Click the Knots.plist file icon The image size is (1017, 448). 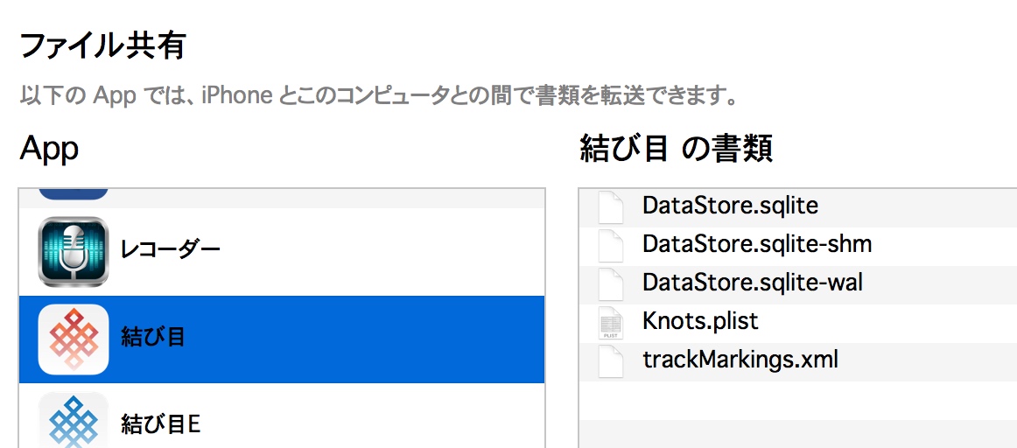tap(610, 322)
